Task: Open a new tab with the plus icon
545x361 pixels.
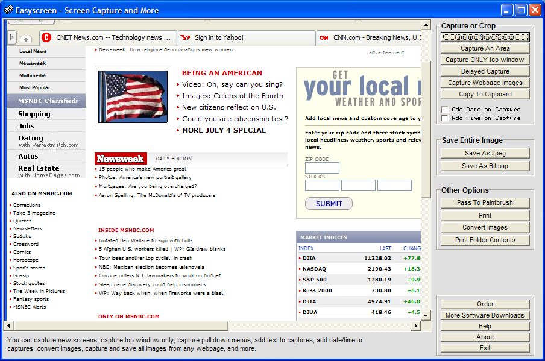Action: [x=25, y=38]
